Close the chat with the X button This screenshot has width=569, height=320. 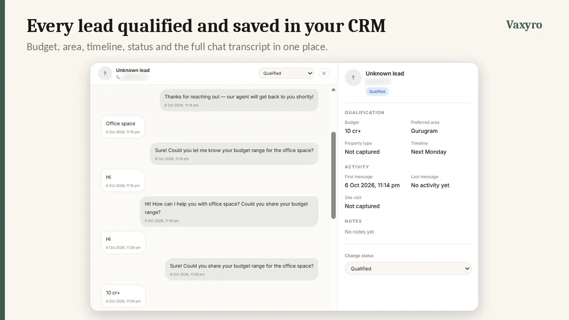[324, 73]
